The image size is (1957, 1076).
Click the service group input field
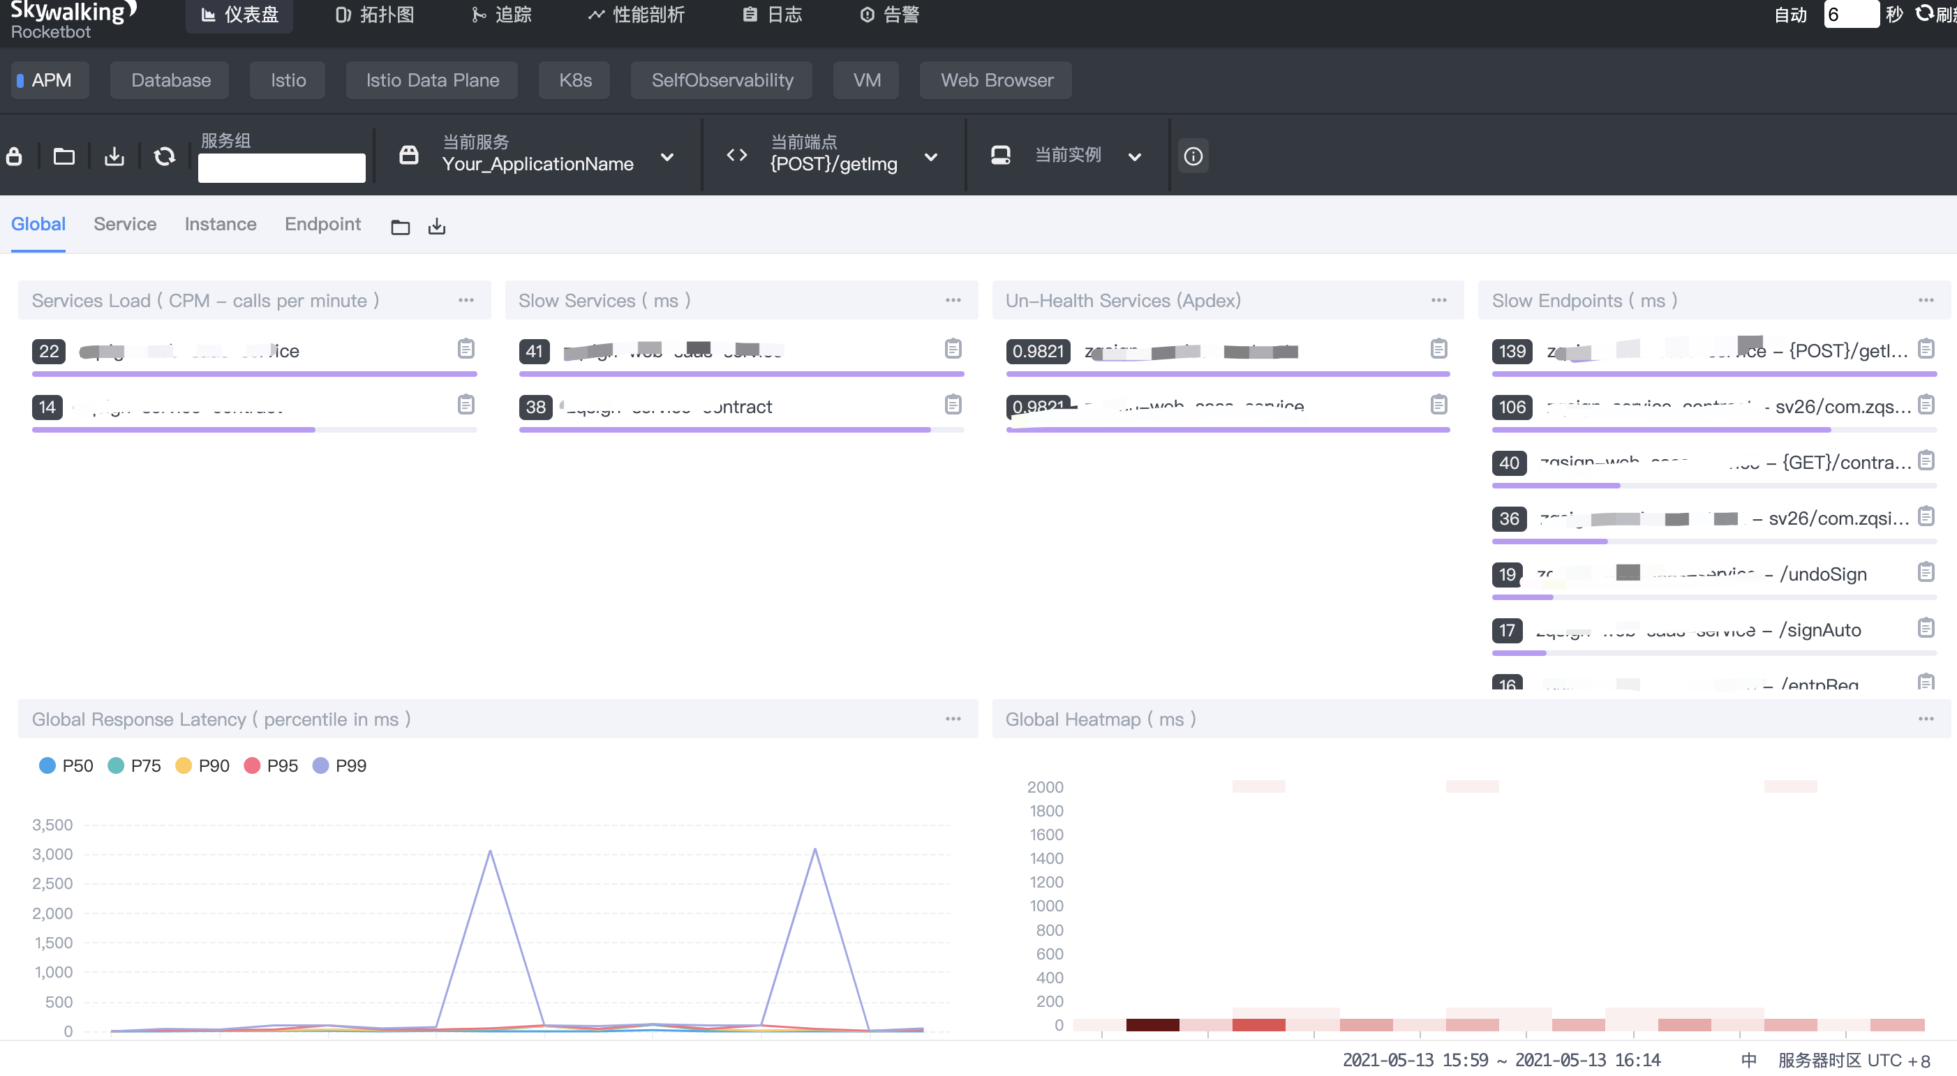coord(281,167)
